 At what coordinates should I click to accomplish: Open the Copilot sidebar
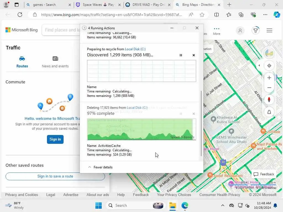277,15
